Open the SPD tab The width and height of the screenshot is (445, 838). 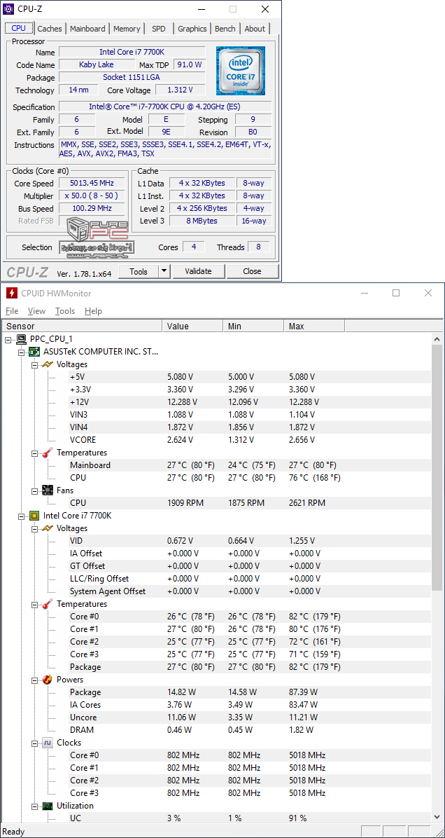(158, 29)
